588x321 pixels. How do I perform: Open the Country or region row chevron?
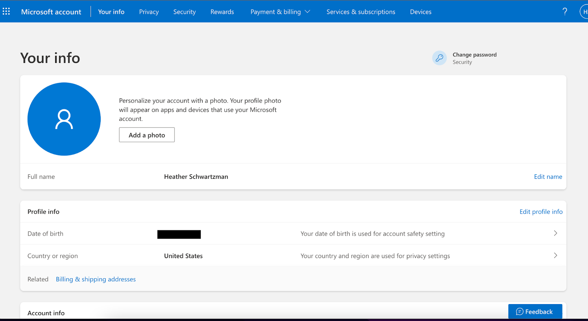tap(555, 255)
